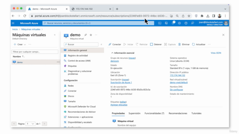Click the Iniciar toolbar button
Viewport: 239px width, 134px height.
[x=128, y=44]
